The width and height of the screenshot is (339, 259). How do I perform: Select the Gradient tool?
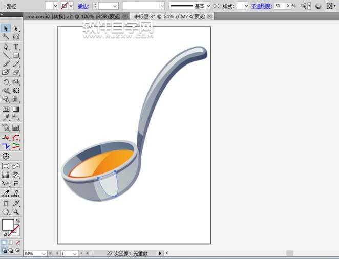pos(16,109)
